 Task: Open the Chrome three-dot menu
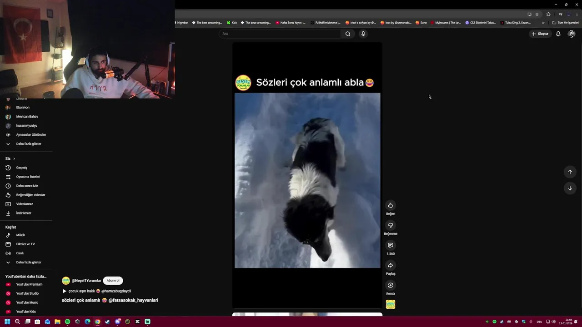pos(576,14)
